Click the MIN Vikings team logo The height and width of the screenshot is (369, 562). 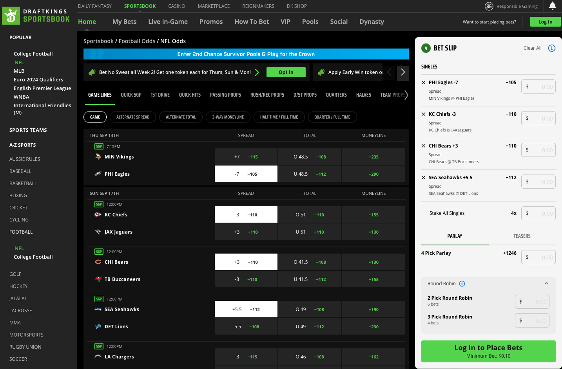(98, 157)
